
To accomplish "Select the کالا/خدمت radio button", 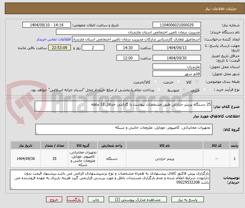I will tap(155, 82).
